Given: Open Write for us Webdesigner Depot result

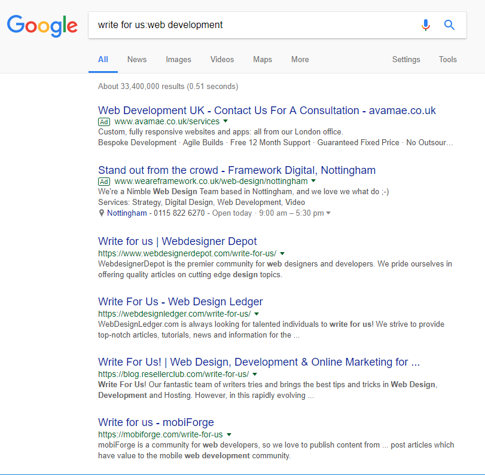Looking at the screenshot, I should (178, 241).
